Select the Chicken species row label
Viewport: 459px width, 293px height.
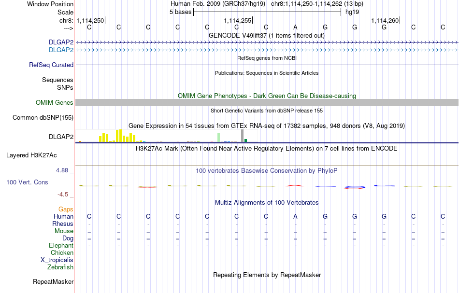pyautogui.click(x=62, y=252)
